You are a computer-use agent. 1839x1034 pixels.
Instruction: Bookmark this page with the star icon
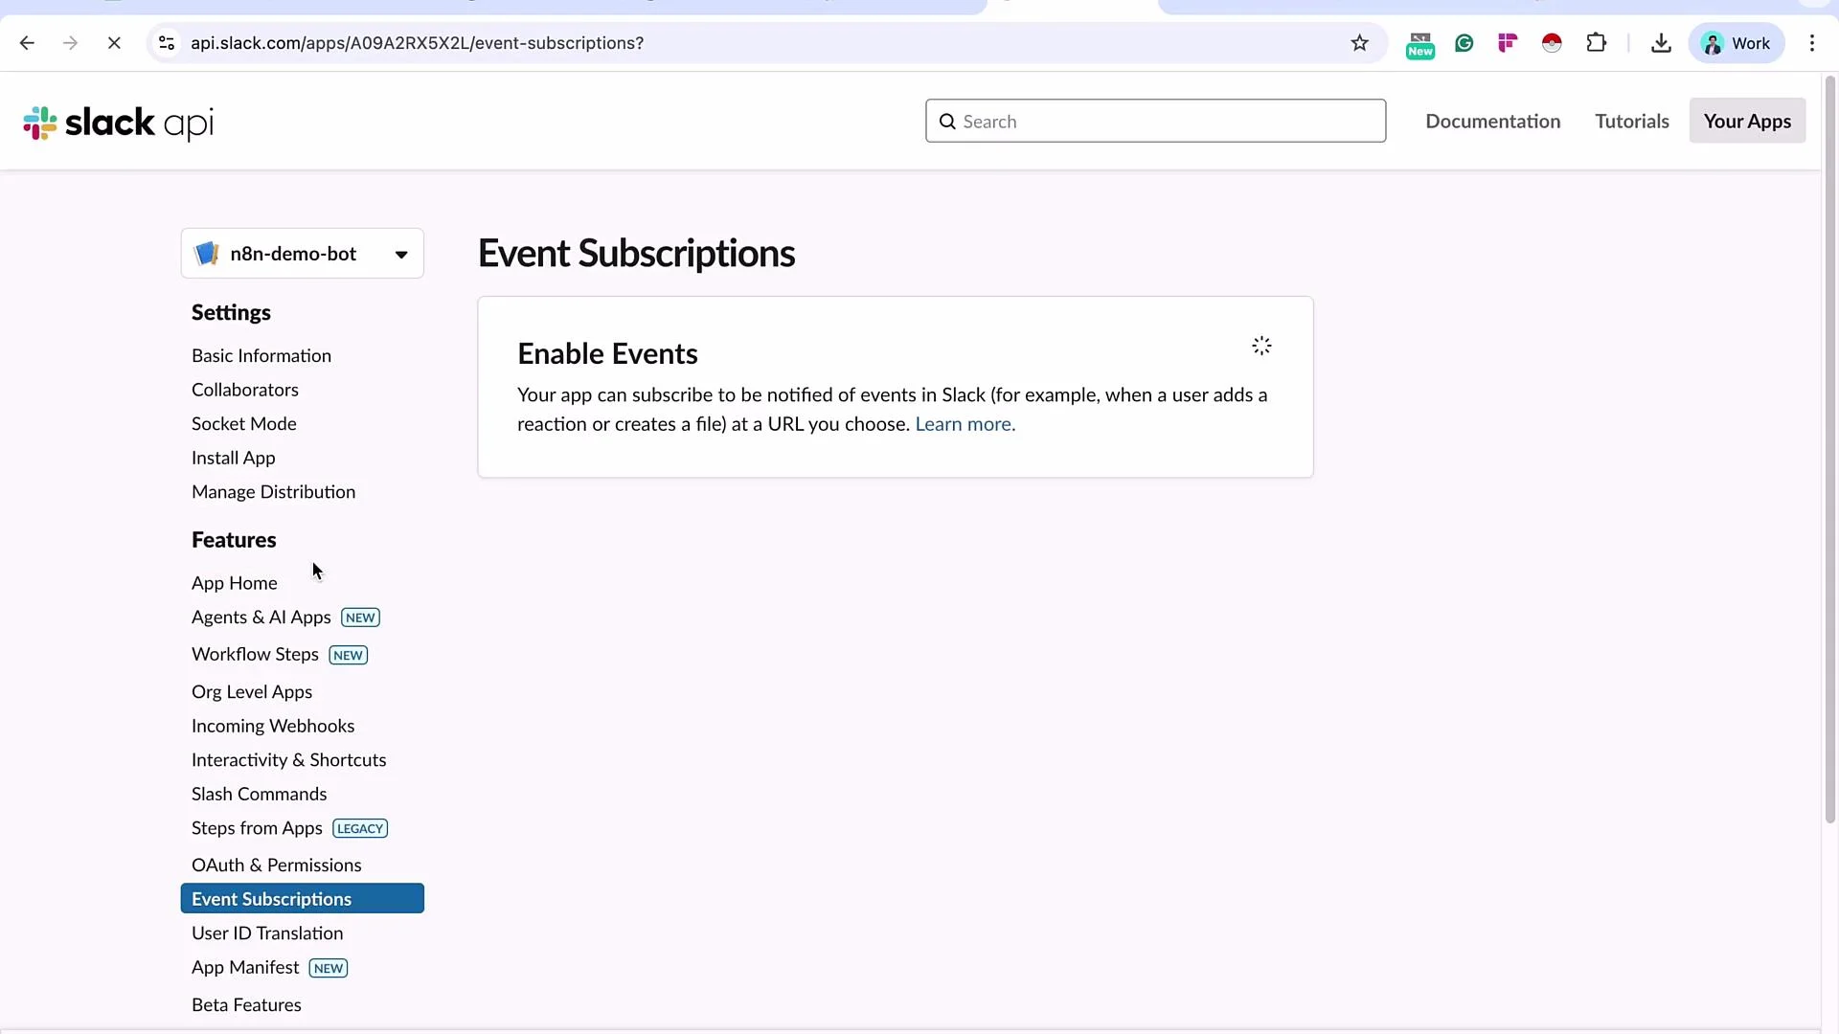(x=1359, y=43)
